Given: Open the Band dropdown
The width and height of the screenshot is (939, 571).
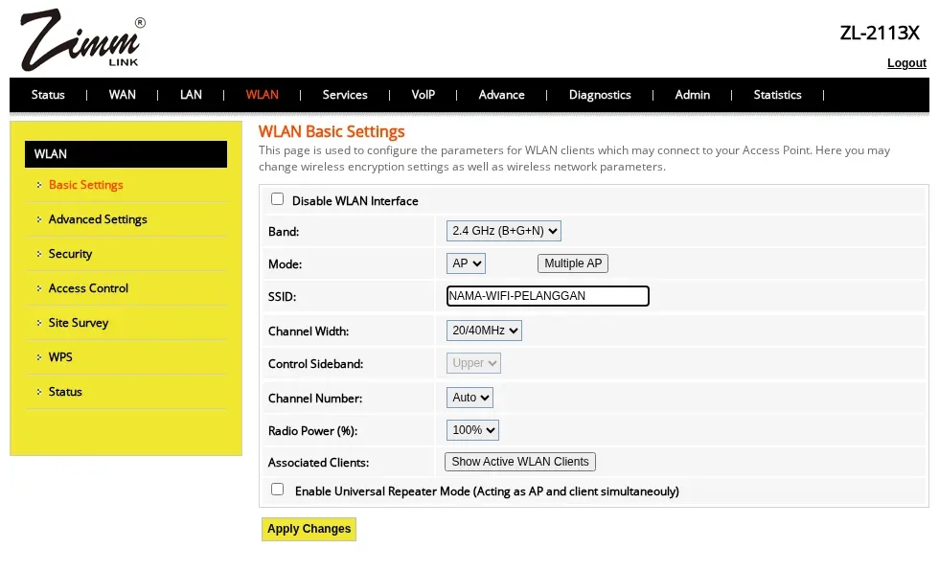Looking at the screenshot, I should [x=504, y=231].
